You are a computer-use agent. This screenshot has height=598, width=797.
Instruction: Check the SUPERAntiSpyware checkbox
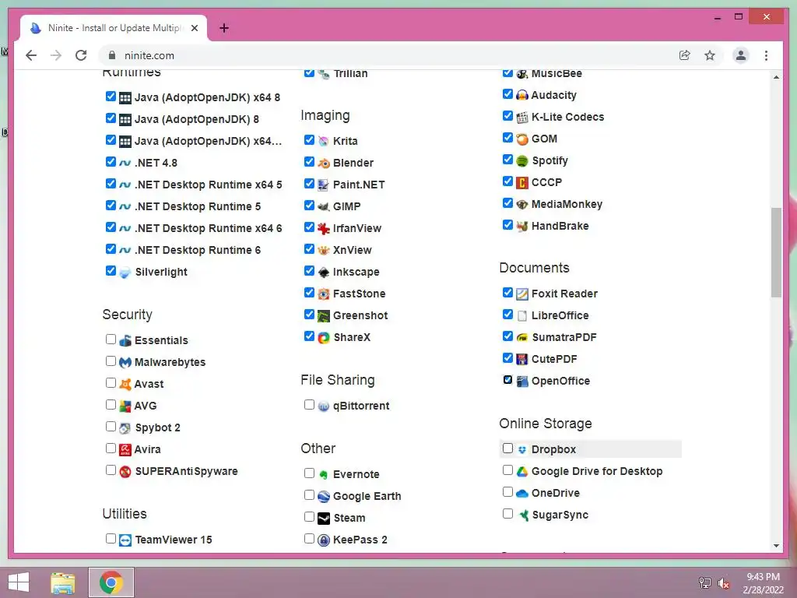111,470
